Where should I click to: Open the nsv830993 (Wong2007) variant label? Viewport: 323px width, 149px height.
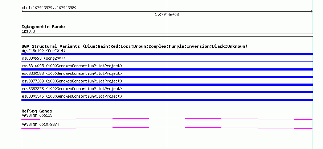(44, 59)
